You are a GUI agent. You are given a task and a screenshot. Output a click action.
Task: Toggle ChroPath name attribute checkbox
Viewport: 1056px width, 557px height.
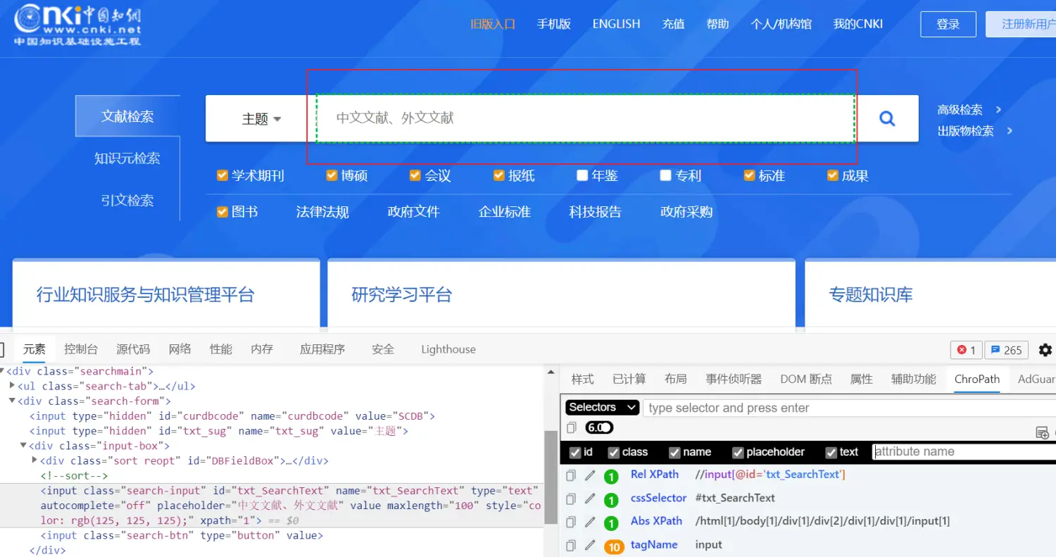point(674,452)
